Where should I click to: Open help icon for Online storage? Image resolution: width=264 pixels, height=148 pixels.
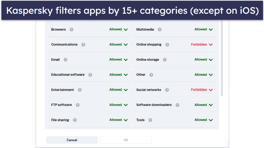165,60
